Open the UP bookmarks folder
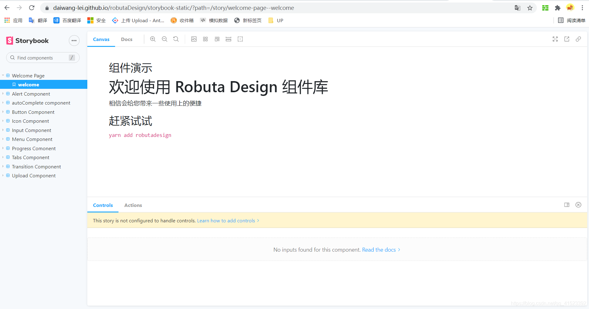This screenshot has width=589, height=309. [x=276, y=20]
